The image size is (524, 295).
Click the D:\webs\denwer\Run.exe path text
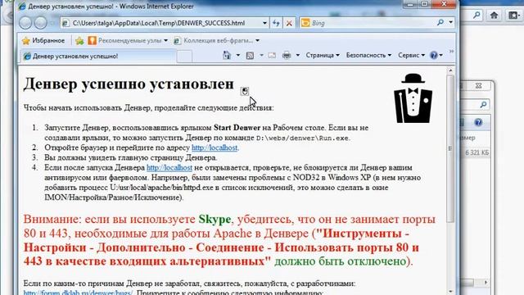pos(302,138)
